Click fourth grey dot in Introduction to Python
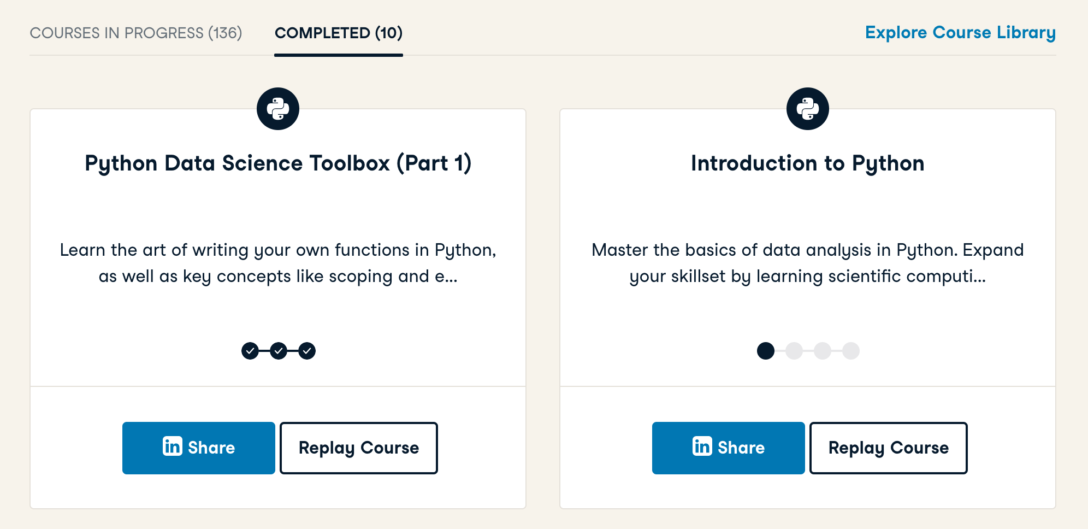1088x529 pixels. 851,351
